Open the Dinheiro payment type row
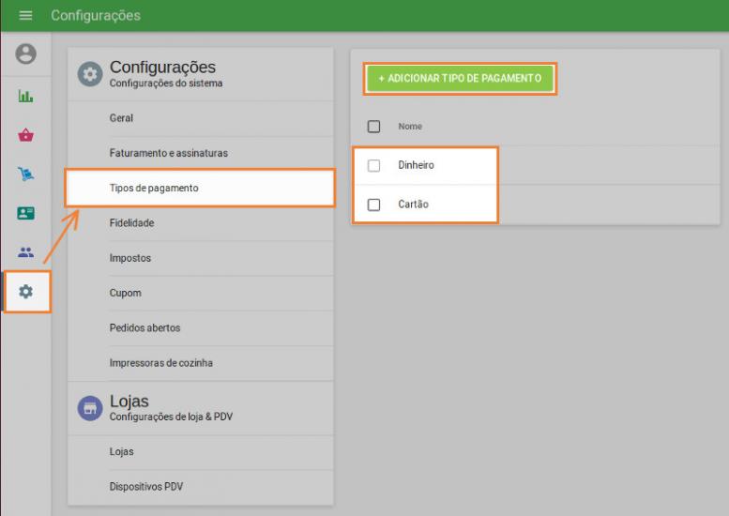This screenshot has width=729, height=516. tap(535, 165)
